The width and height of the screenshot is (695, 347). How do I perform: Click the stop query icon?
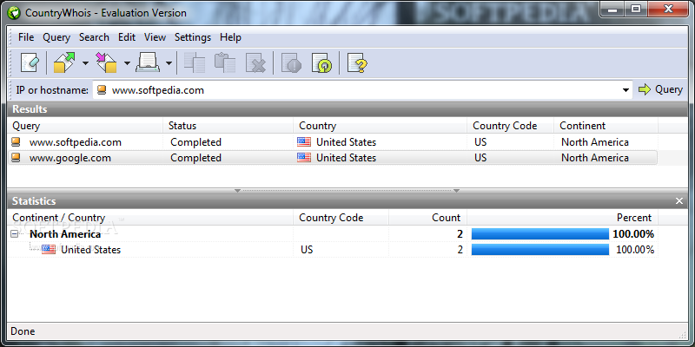[291, 63]
